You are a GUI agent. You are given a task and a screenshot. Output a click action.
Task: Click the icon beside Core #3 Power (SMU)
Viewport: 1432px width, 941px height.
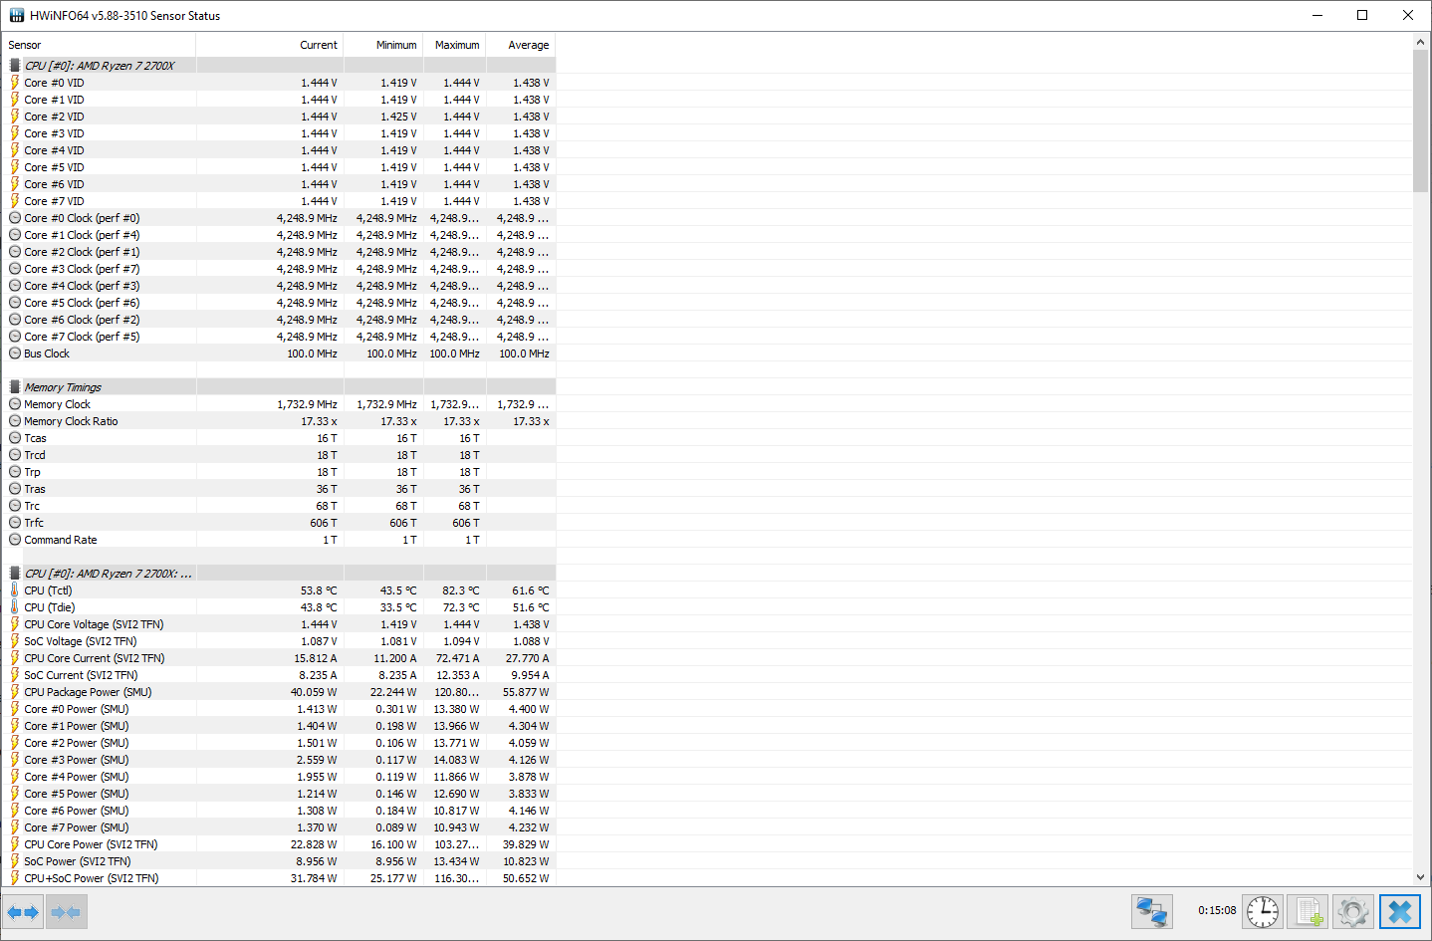15,760
